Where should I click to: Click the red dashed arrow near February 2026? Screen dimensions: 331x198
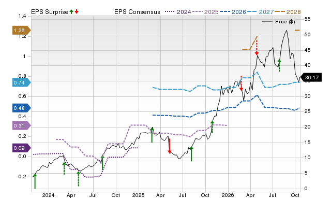(242, 83)
